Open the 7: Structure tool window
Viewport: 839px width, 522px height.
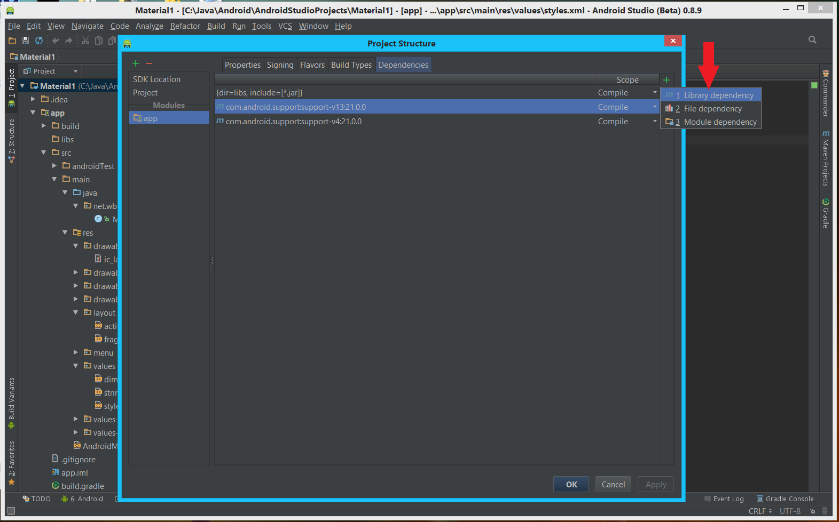tap(11, 141)
